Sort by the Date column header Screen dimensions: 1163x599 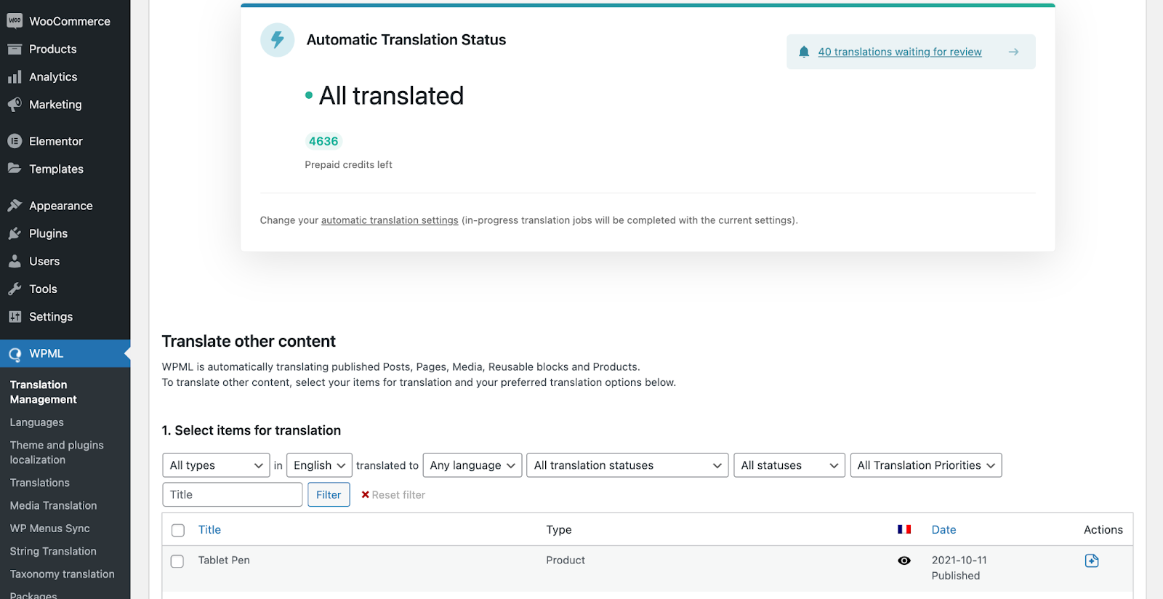pos(943,530)
